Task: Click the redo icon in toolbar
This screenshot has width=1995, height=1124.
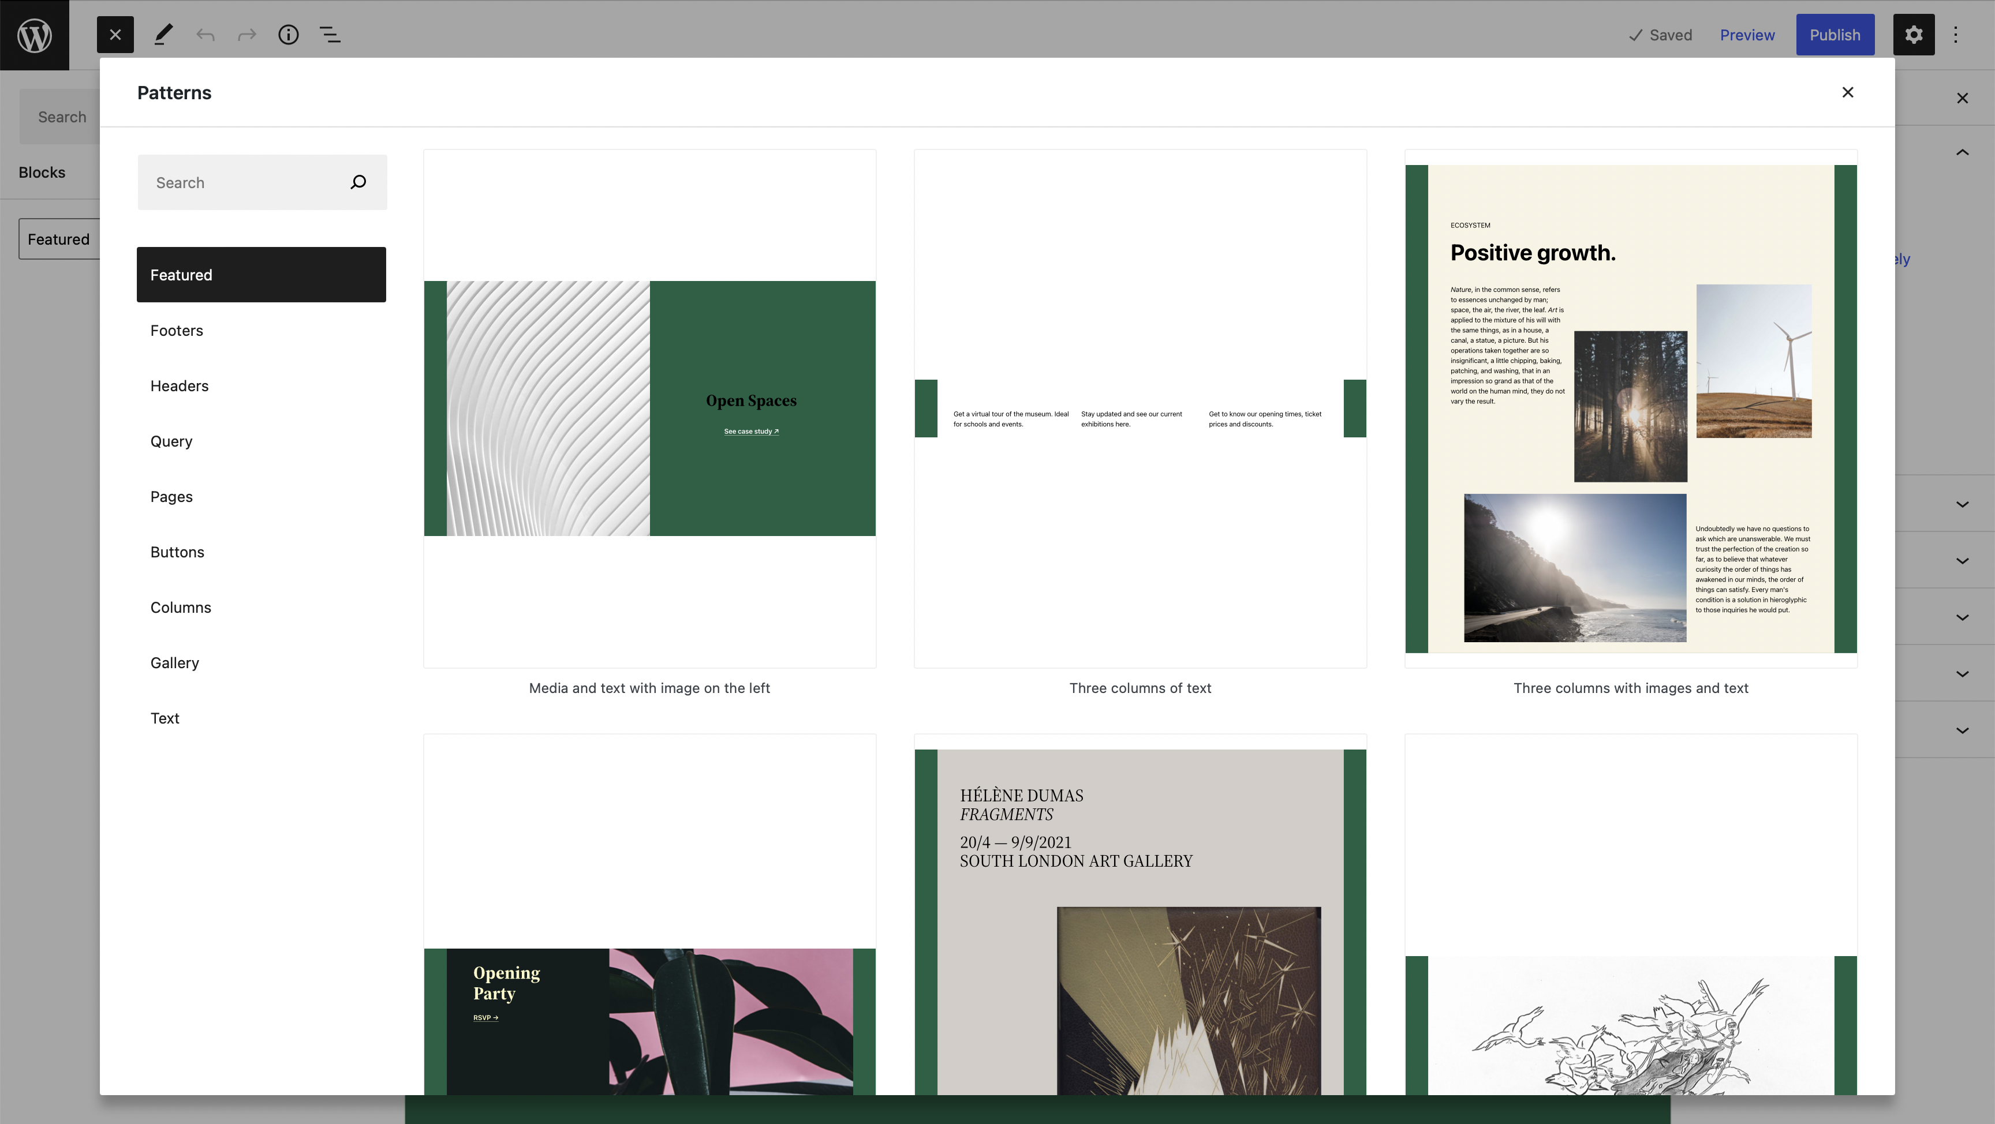Action: 245,34
